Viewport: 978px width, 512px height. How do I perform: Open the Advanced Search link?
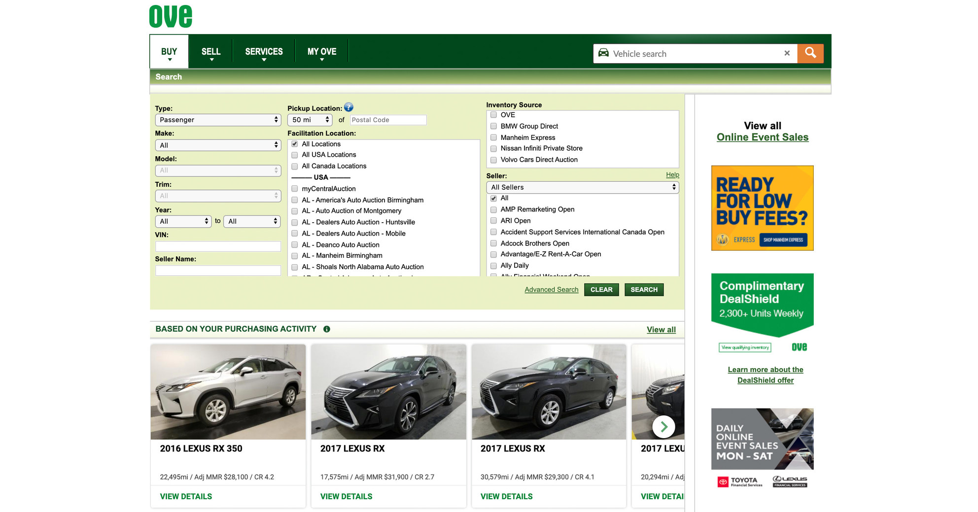551,289
